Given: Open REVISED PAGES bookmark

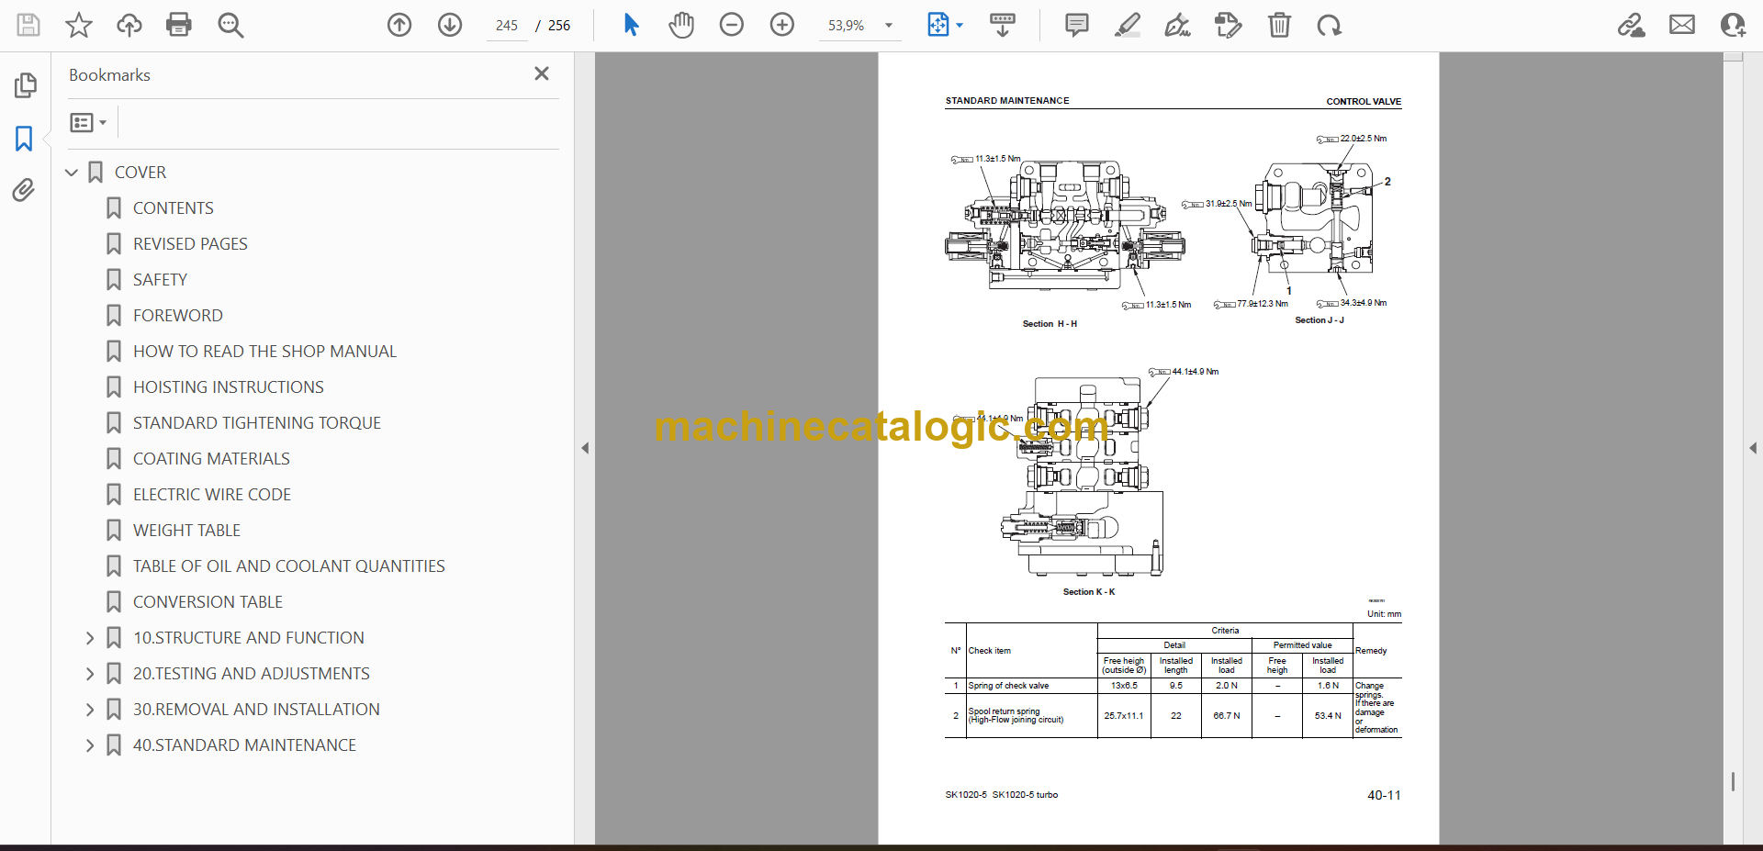Looking at the screenshot, I should point(190,244).
